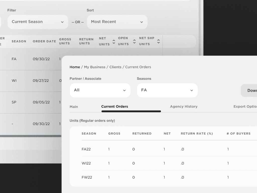The image size is (257, 193).
Task: Open the Seasons FA dropdown
Action: click(x=167, y=90)
